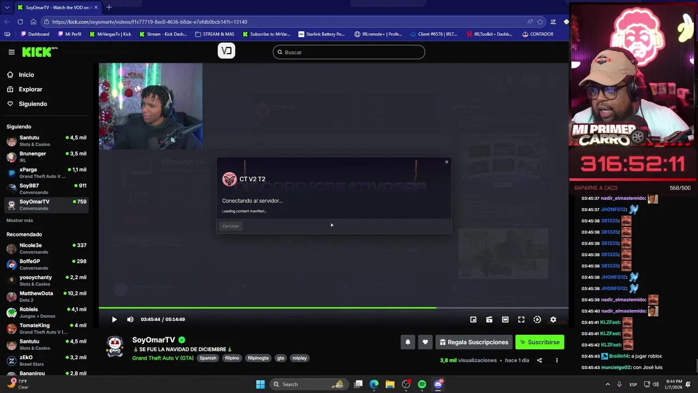Screen dimensions: 698x393
Task: Open a new browser tab
Action: pos(109,7)
